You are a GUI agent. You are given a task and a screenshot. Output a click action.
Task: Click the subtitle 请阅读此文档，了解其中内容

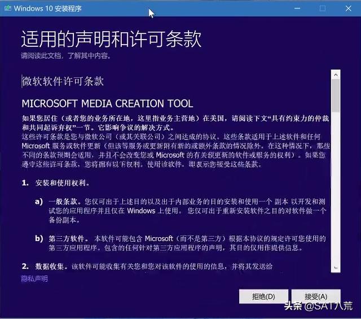tap(65, 56)
